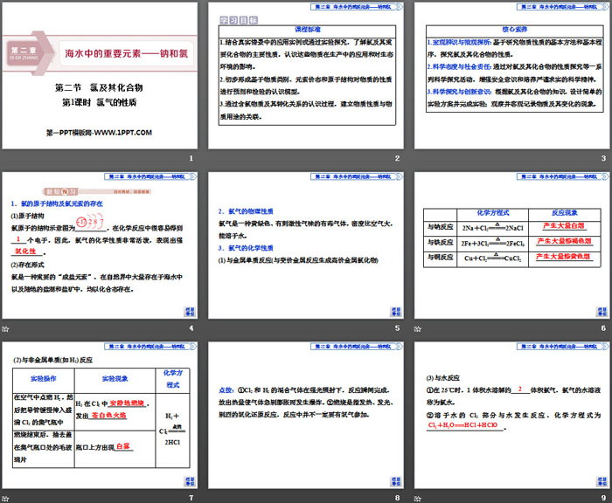Click the 化学方程式 column header on slide 6
This screenshot has width=612, height=503.
(x=492, y=213)
